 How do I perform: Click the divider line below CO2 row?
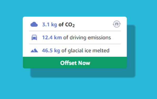click(75, 31)
